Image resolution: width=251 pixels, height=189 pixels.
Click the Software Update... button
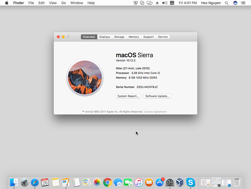click(157, 96)
